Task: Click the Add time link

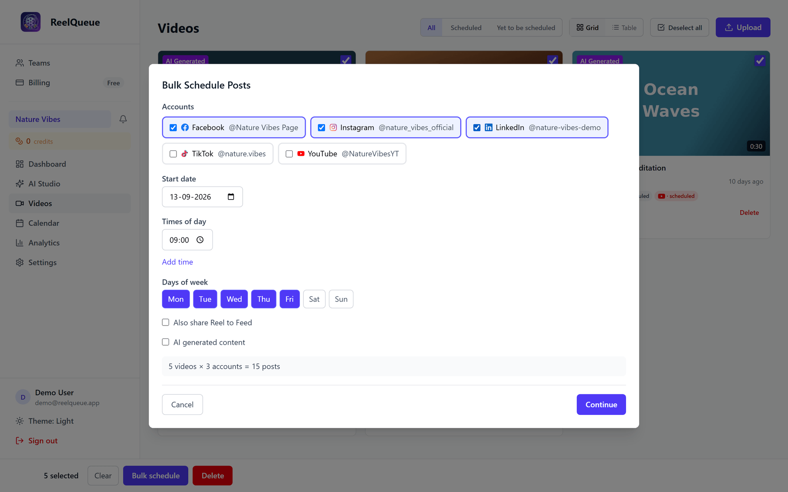Action: click(177, 262)
